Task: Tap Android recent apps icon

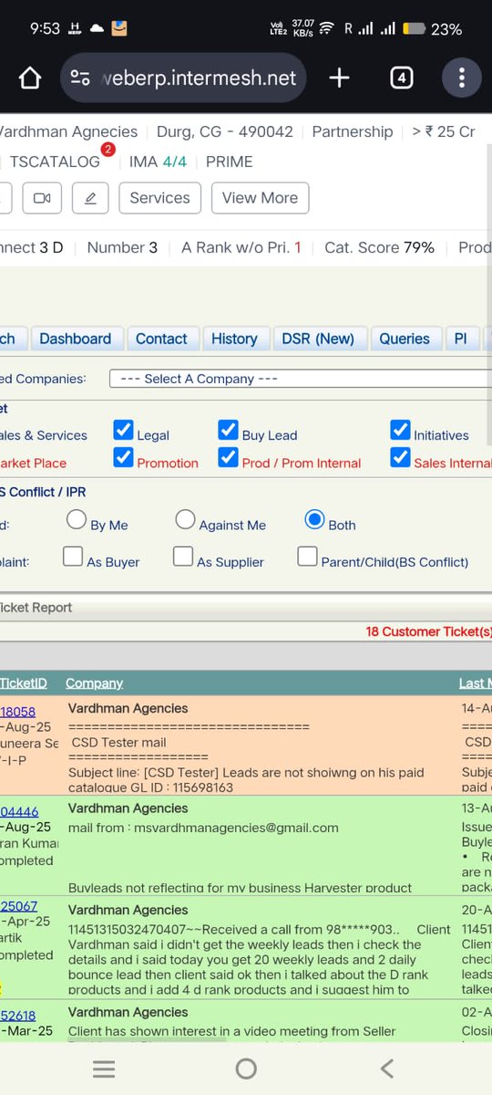Action: 104,1069
